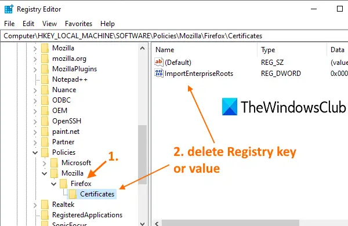348x226 pixels.
Task: Open the Help menu
Action: 107,24
